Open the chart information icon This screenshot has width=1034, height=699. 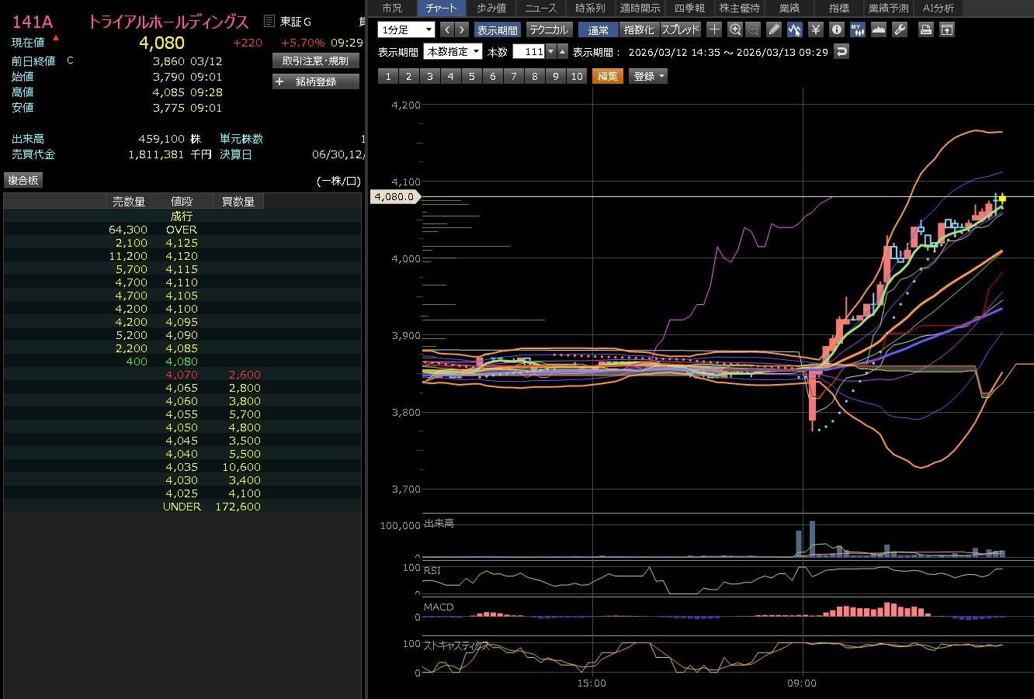[x=836, y=29]
